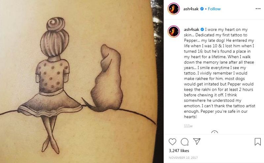Click the caption text about Pepper
The height and width of the screenshot is (163, 264).
pyautogui.click(x=219, y=73)
